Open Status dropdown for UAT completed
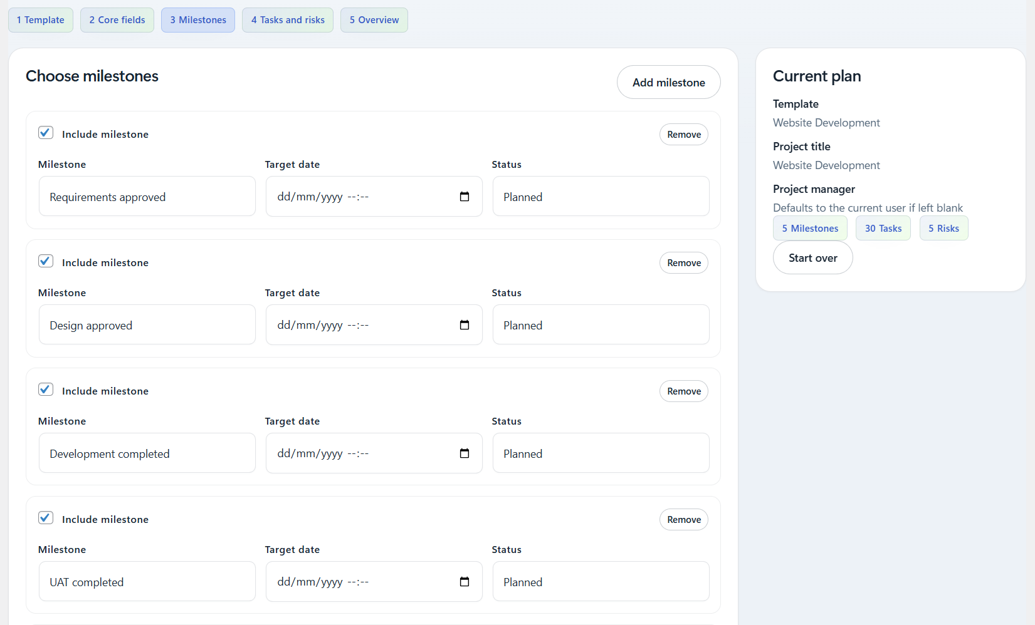The width and height of the screenshot is (1035, 625). point(601,582)
